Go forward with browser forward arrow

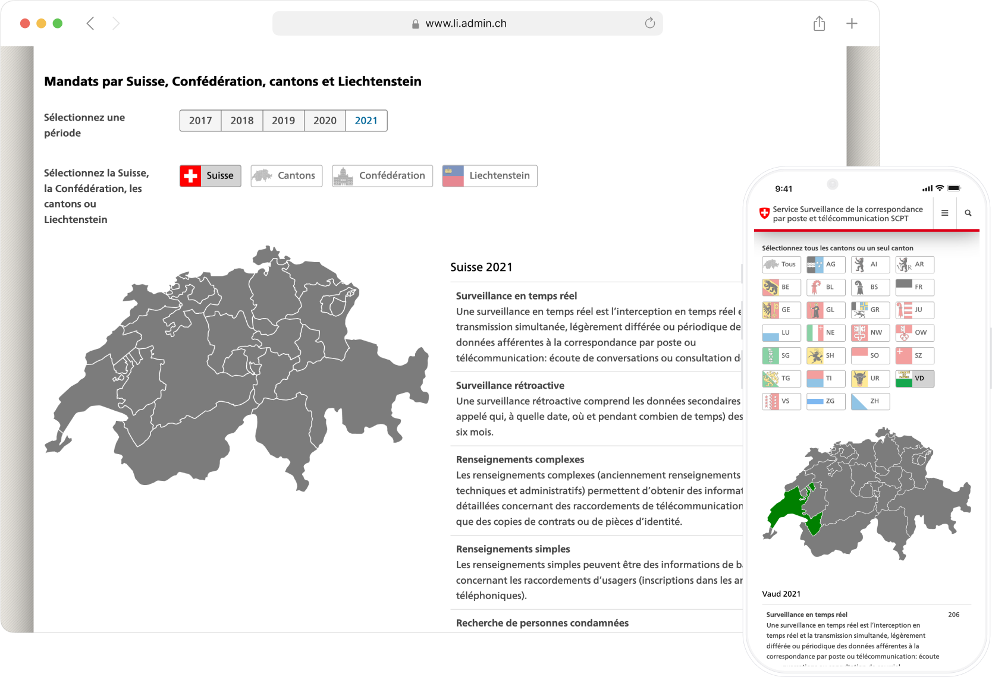pyautogui.click(x=116, y=23)
